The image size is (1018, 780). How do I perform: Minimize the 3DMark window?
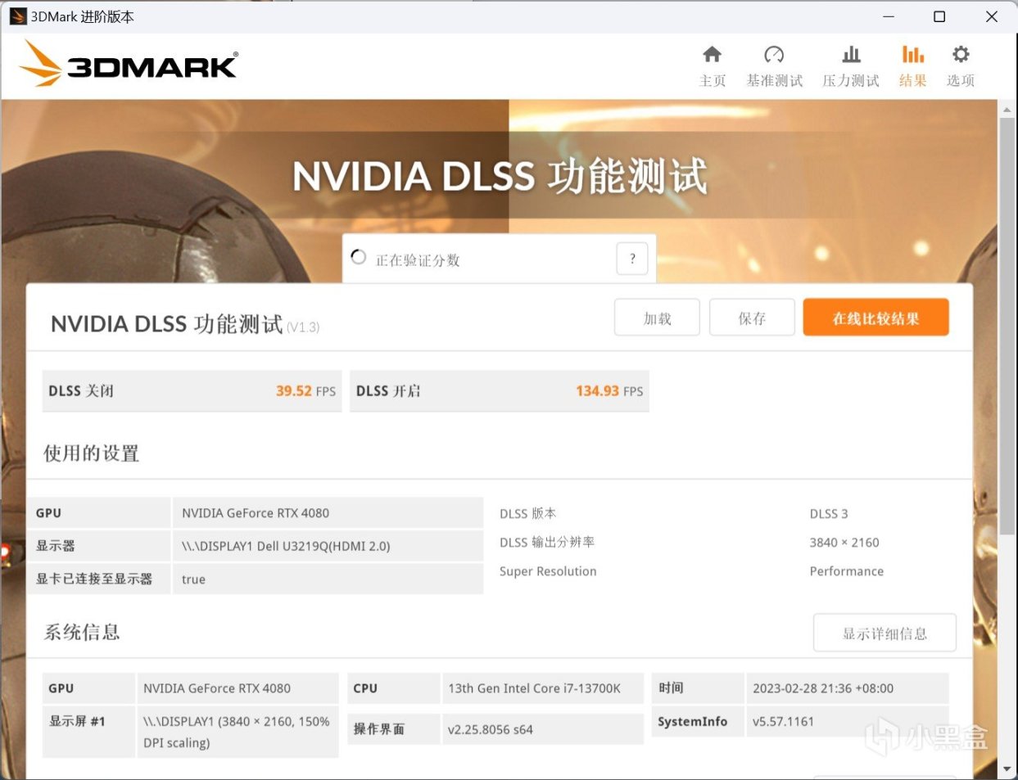tap(889, 16)
